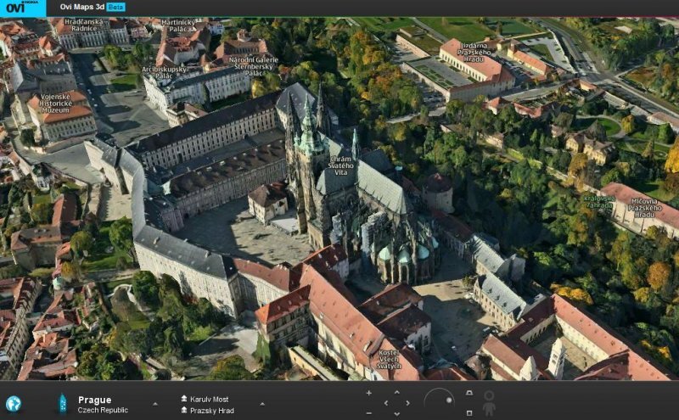Click the street view person icon

[489, 402]
